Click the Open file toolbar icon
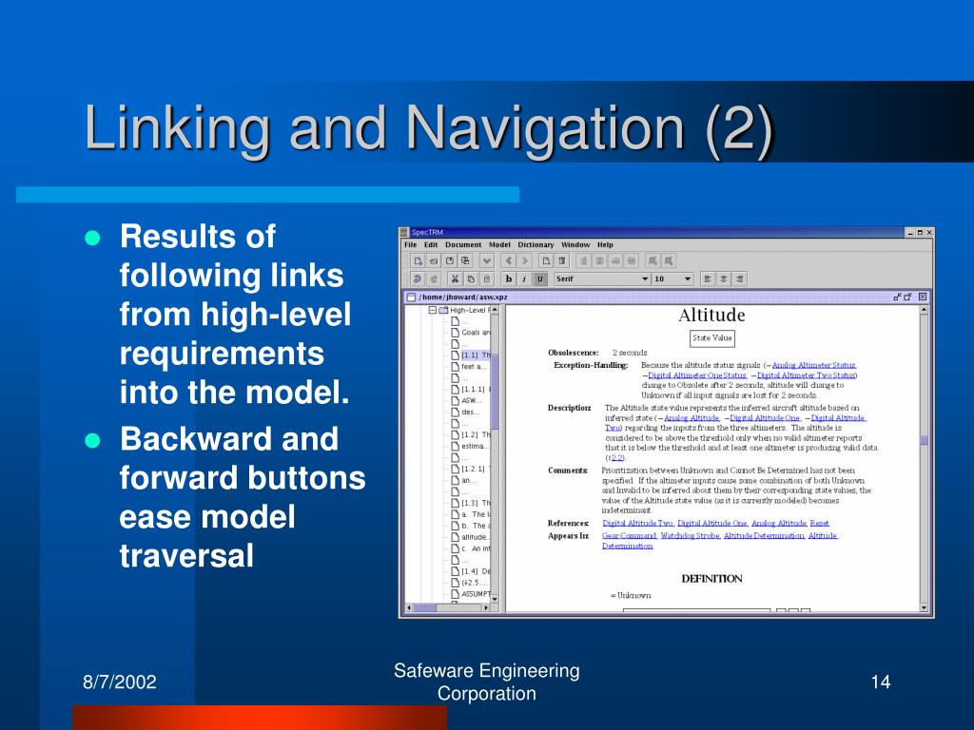The width and height of the screenshot is (974, 730). click(434, 261)
